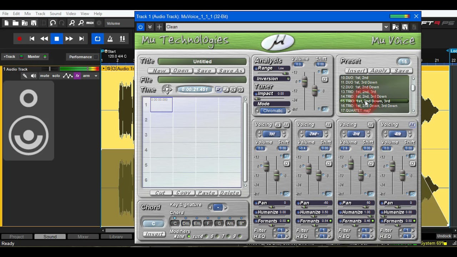Click the automation curve icon on Audio Track
This screenshot has height=257, width=457.
pyautogui.click(x=67, y=76)
